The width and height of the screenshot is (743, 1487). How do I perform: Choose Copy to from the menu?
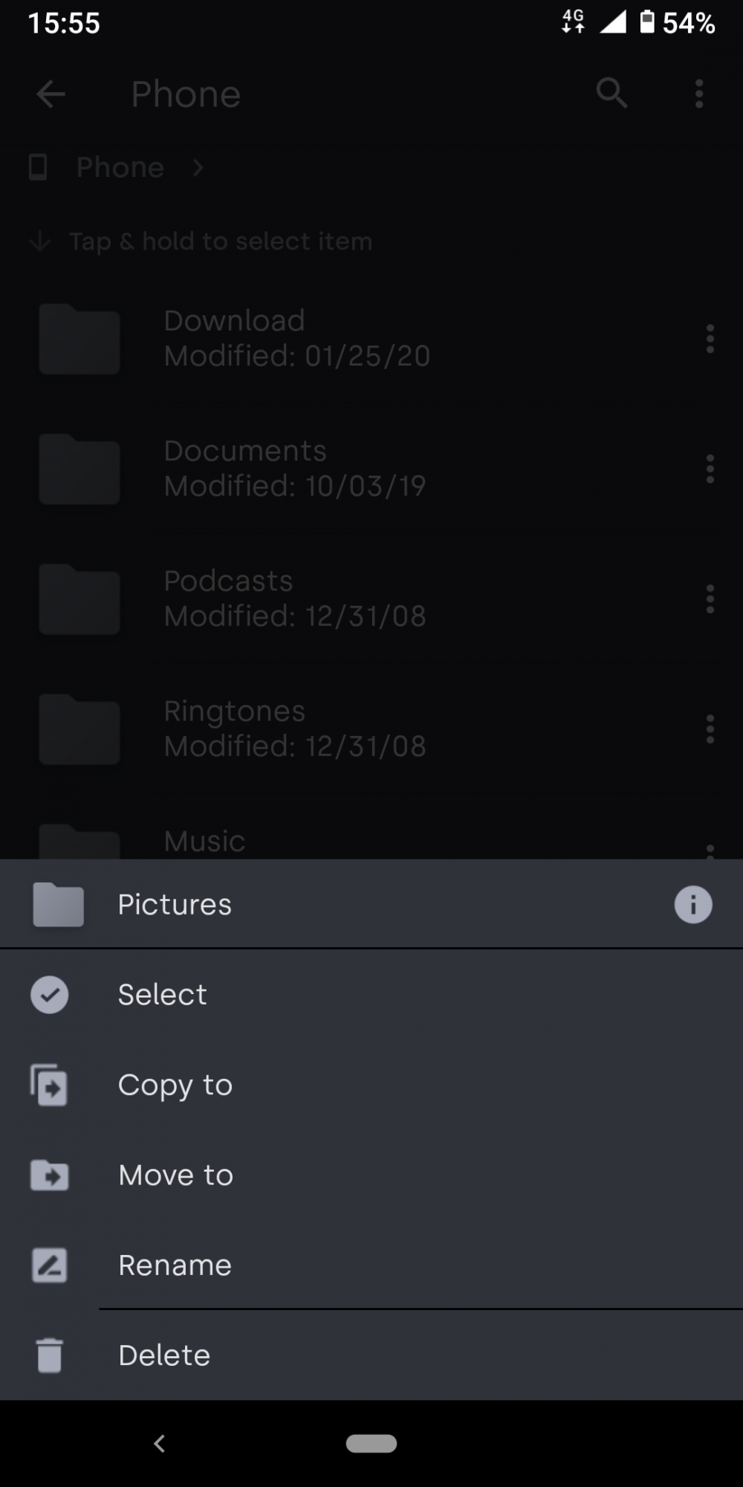click(175, 1085)
